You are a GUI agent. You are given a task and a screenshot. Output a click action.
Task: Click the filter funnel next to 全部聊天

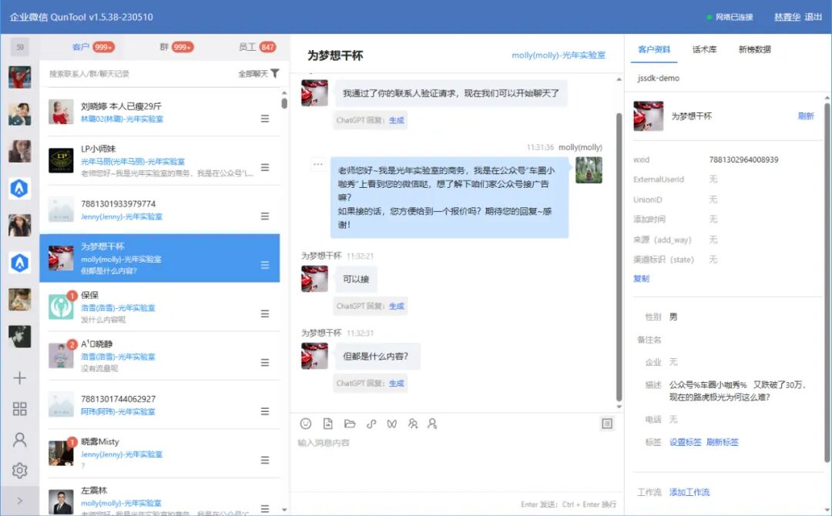275,73
